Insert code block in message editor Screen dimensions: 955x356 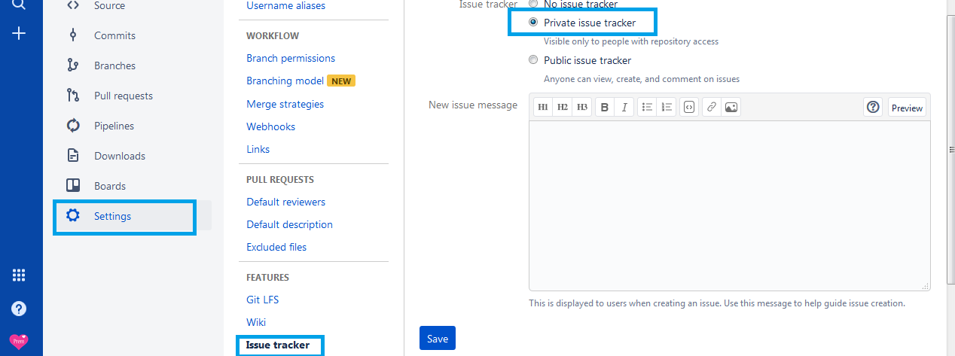pyautogui.click(x=688, y=108)
